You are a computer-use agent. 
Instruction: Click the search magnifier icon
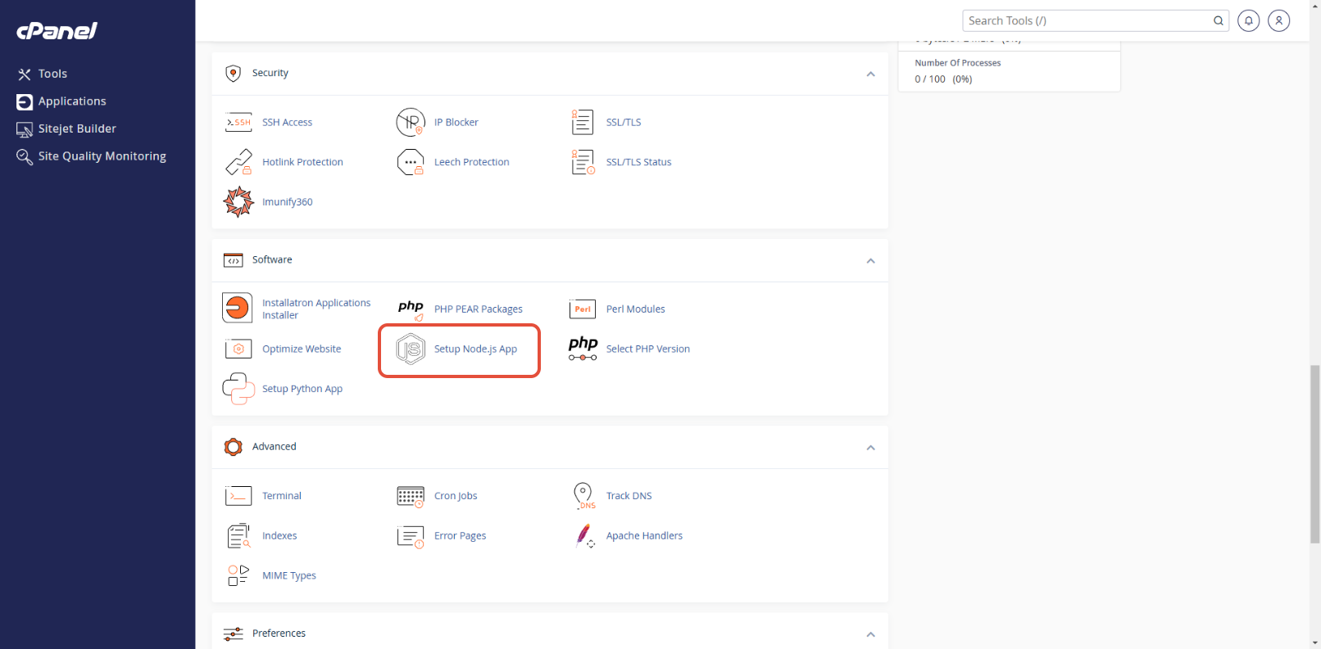click(x=1219, y=20)
